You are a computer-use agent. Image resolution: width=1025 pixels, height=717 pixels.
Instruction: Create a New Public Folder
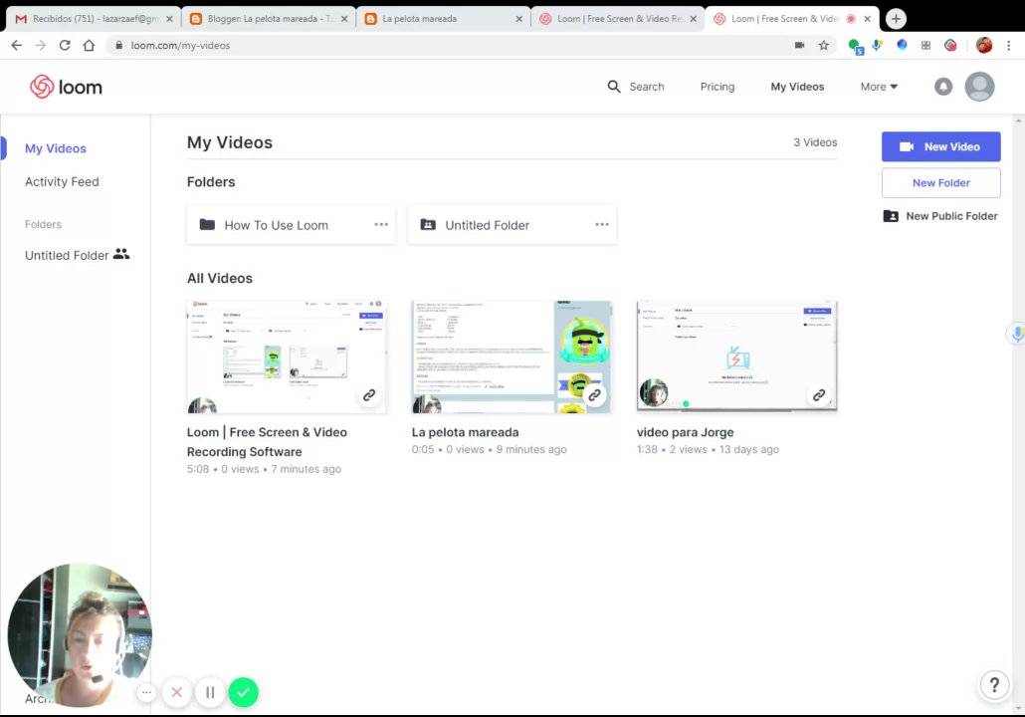[940, 216]
